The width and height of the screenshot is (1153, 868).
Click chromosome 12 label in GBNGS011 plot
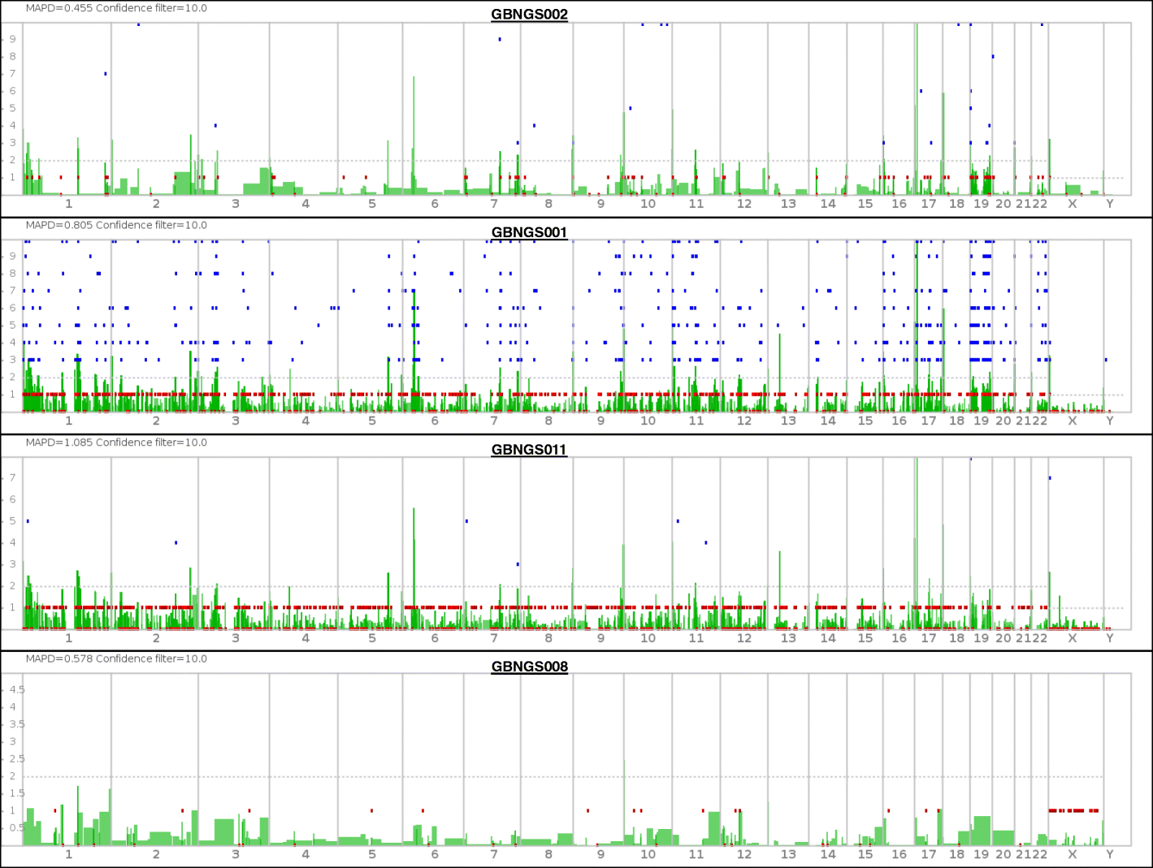click(x=744, y=638)
